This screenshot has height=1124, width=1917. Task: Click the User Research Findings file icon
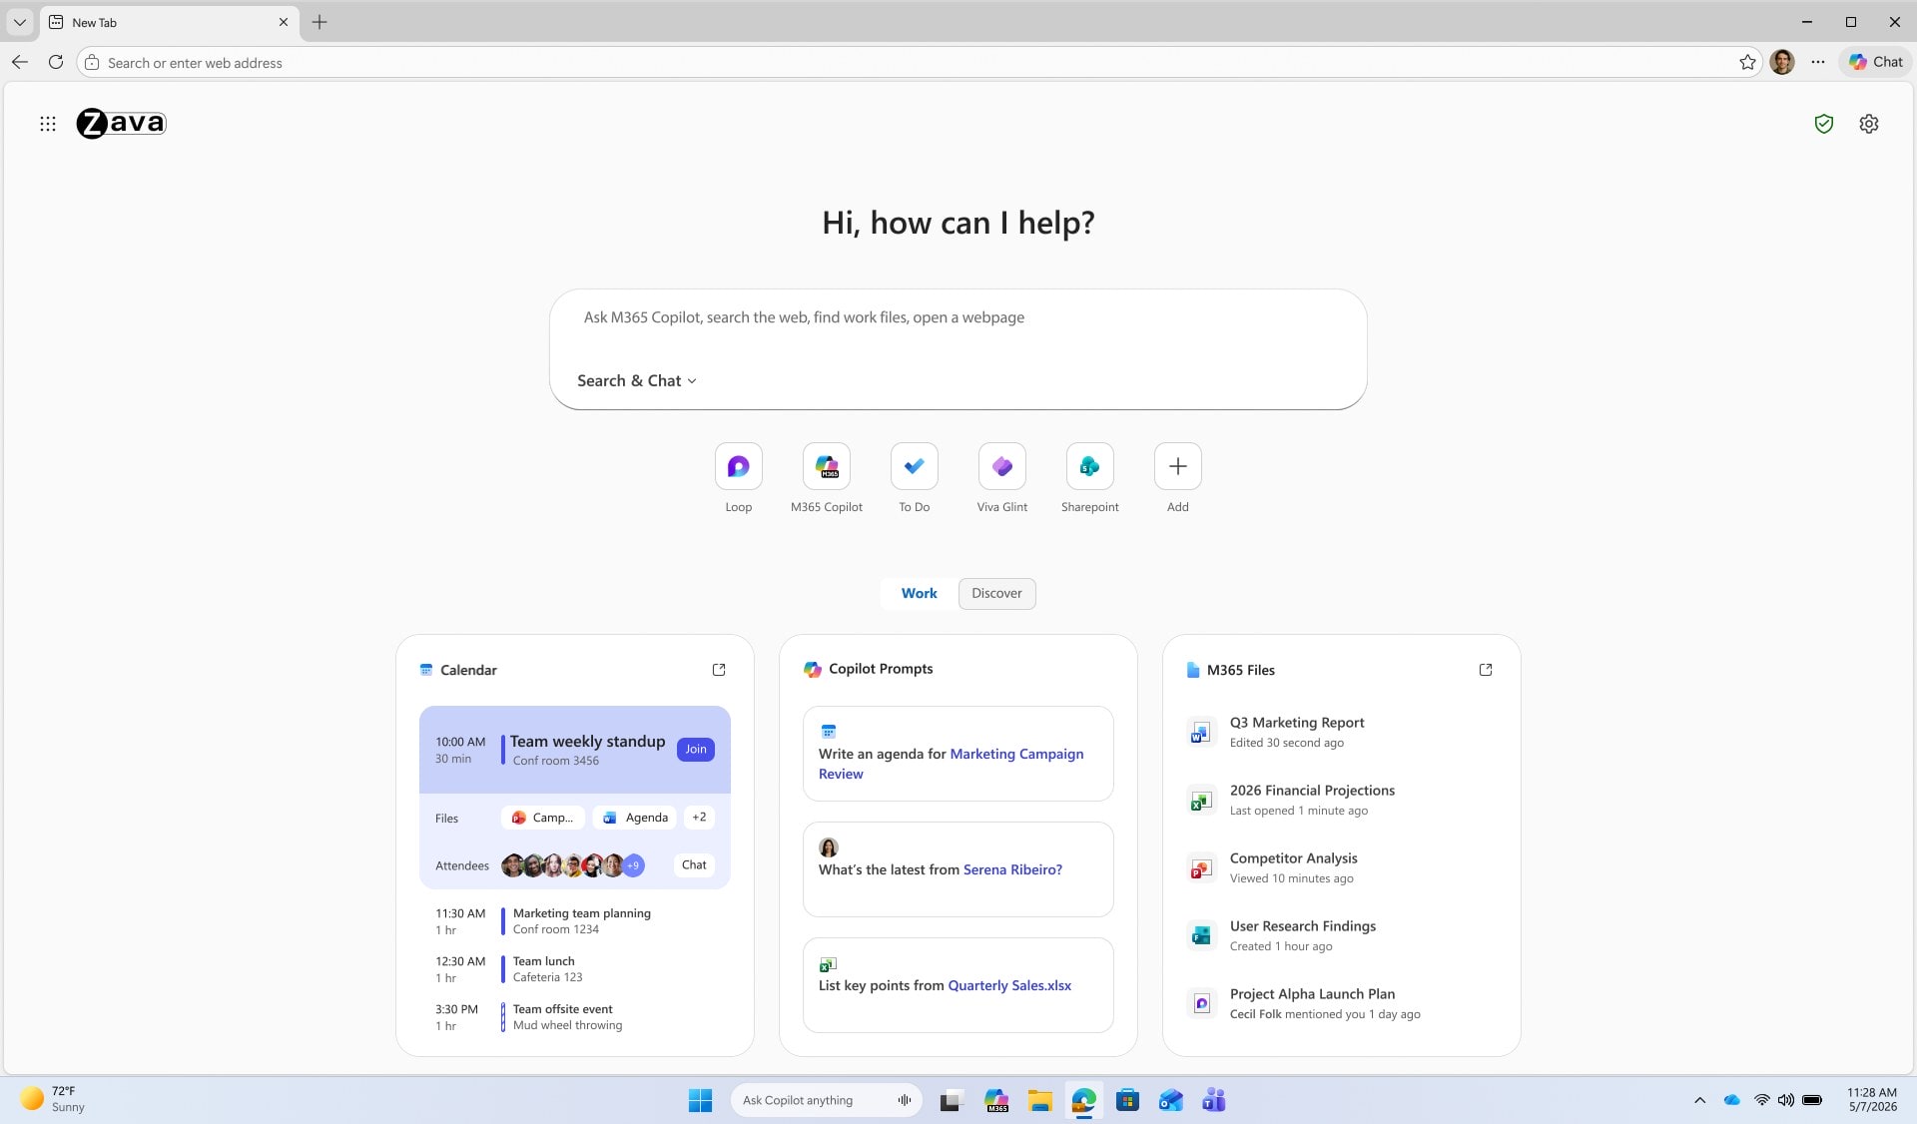point(1201,936)
